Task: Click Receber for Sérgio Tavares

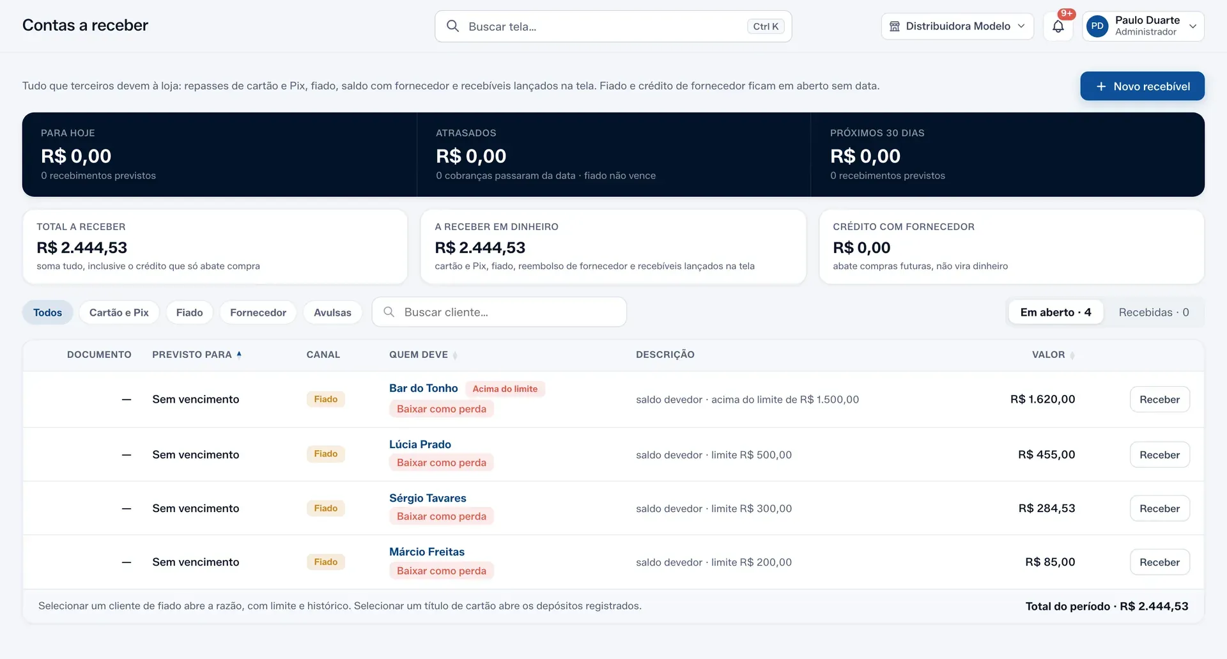Action: [1159, 509]
